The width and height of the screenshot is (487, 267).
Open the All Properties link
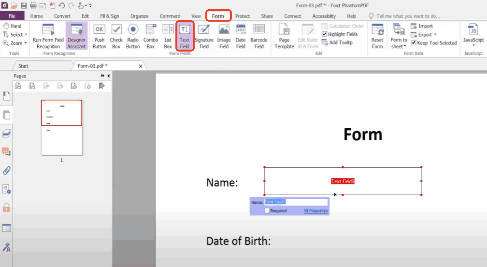[315, 211]
